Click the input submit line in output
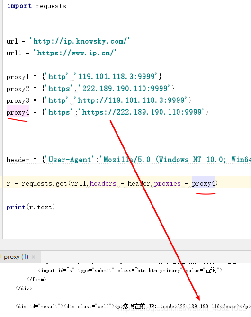The width and height of the screenshot is (251, 317). point(130,270)
